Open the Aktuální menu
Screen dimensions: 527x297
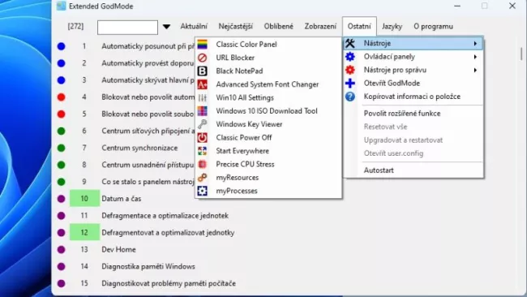tap(194, 26)
